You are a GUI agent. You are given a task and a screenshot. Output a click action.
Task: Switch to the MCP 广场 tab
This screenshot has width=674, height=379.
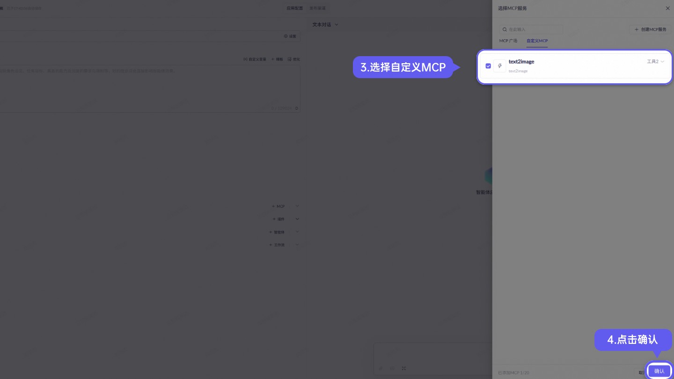pos(508,41)
